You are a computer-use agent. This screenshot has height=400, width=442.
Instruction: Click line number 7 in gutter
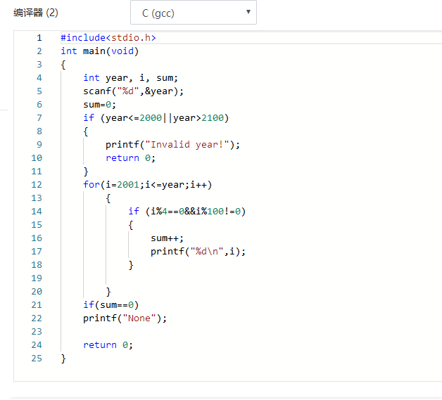tap(39, 118)
